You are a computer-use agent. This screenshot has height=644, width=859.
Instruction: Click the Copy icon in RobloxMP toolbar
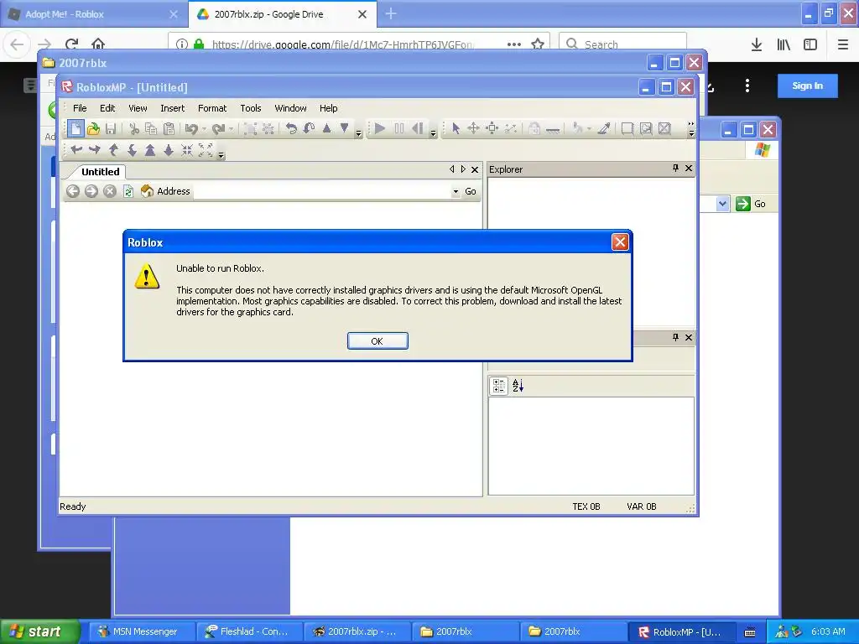click(151, 128)
